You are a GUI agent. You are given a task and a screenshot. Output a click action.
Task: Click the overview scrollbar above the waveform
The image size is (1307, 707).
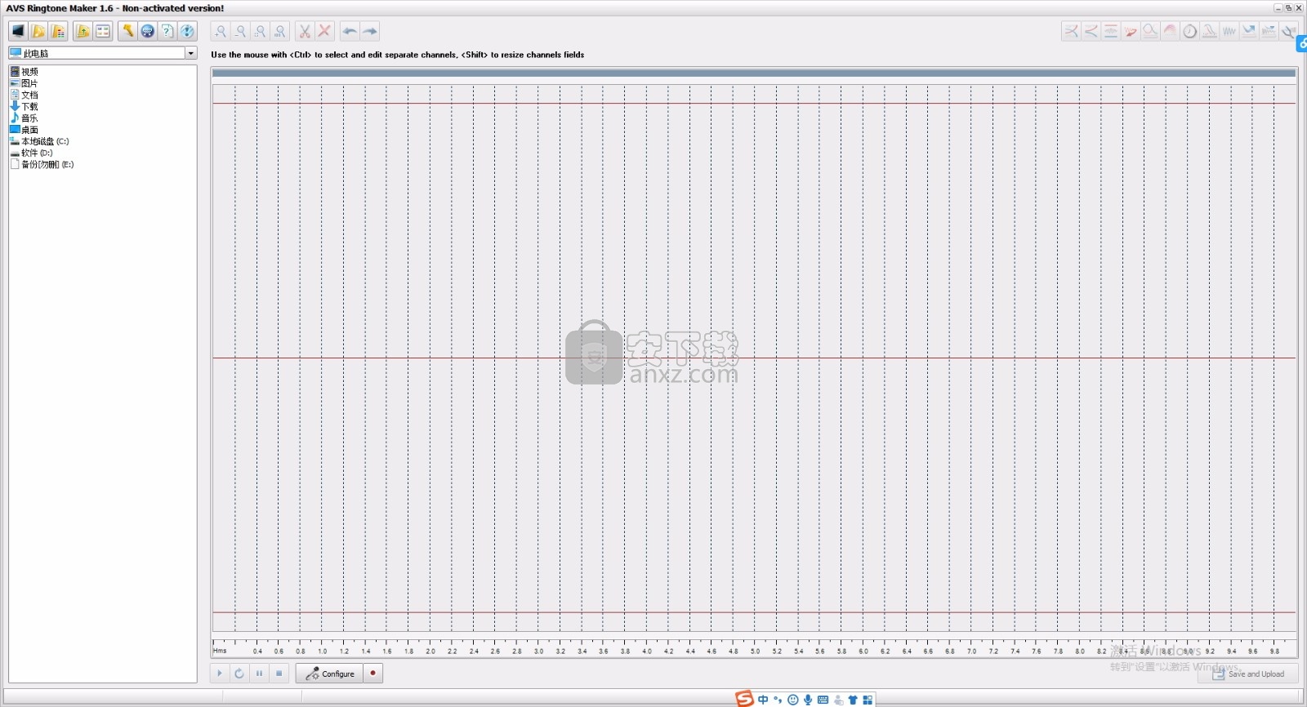click(x=754, y=73)
